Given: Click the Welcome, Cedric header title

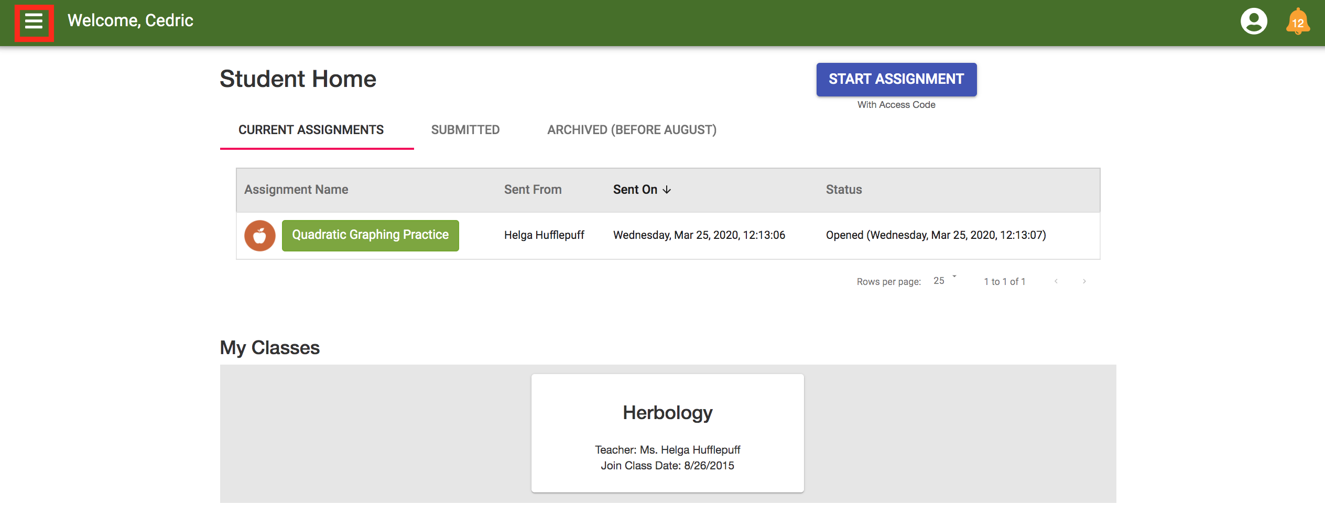Looking at the screenshot, I should (x=131, y=20).
